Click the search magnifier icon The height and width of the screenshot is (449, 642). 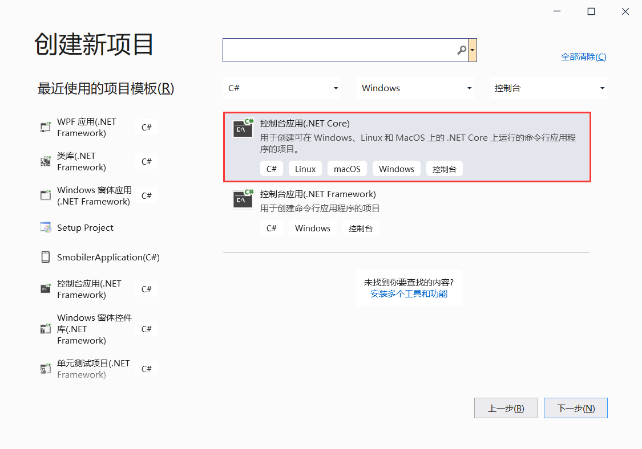click(x=461, y=50)
